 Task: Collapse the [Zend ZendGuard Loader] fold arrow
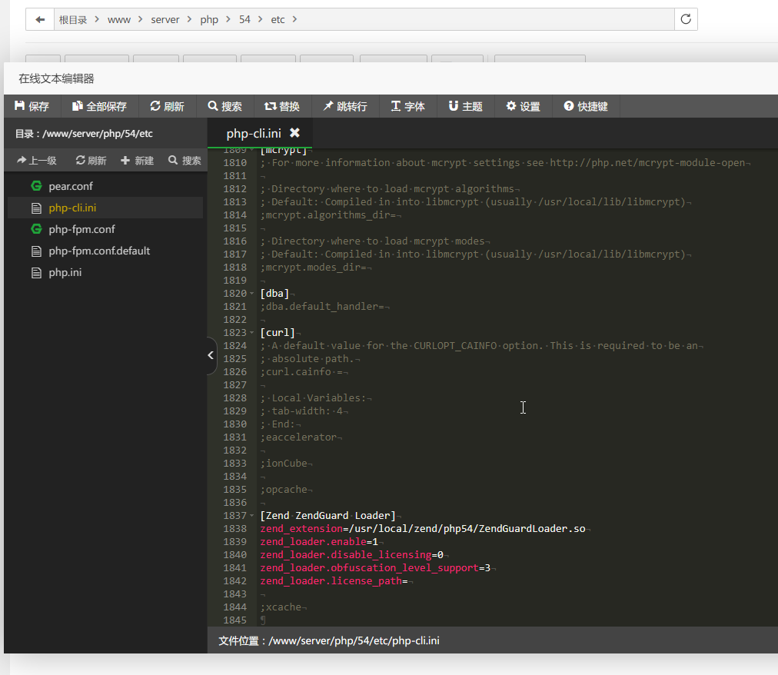(x=252, y=516)
